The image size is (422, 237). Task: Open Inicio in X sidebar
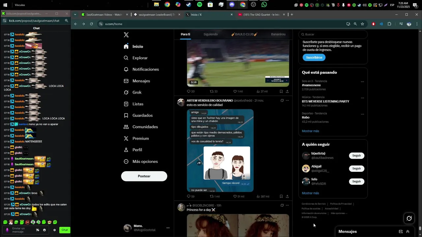133,46
